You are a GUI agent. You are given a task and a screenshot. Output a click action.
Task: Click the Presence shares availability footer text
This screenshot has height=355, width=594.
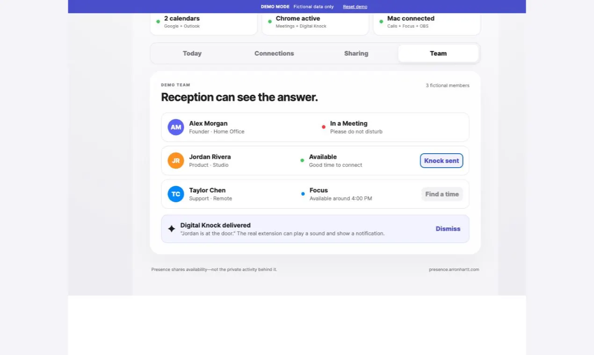tap(214, 270)
